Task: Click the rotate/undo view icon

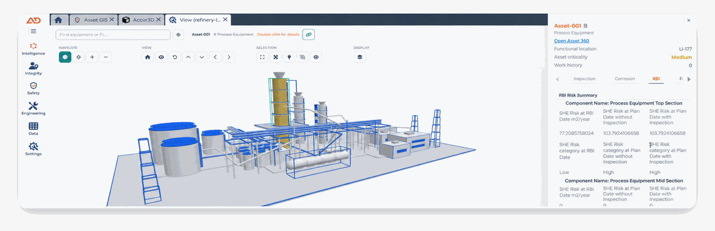Action: coord(175,57)
